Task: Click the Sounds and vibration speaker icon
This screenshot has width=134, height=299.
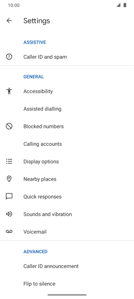Action: [9, 214]
